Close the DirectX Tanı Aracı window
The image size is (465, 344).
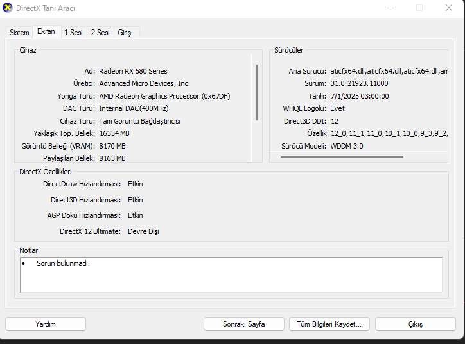[x=449, y=8]
